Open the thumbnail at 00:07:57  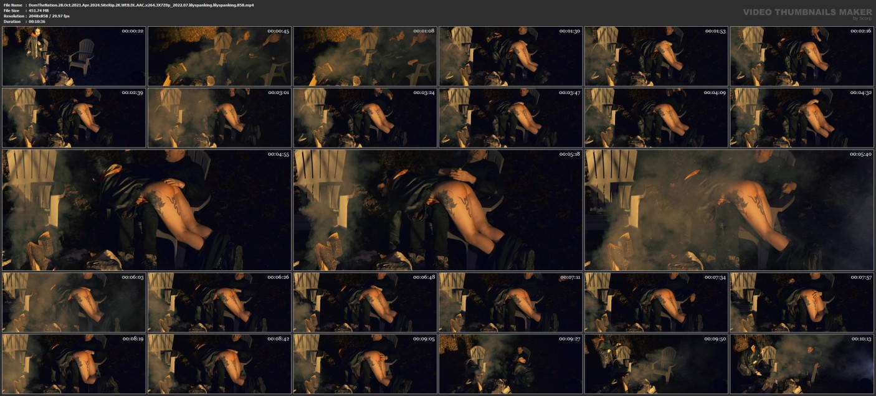point(802,302)
